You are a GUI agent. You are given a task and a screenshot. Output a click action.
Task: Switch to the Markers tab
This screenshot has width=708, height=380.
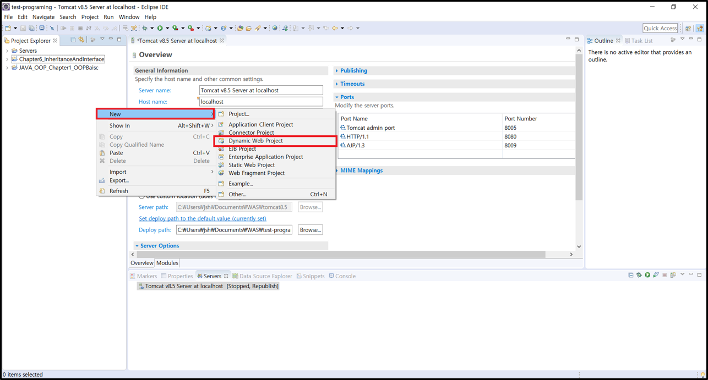point(143,276)
